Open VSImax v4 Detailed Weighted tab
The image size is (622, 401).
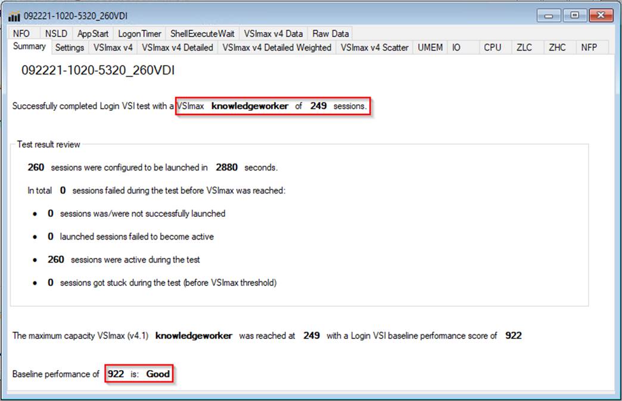277,48
